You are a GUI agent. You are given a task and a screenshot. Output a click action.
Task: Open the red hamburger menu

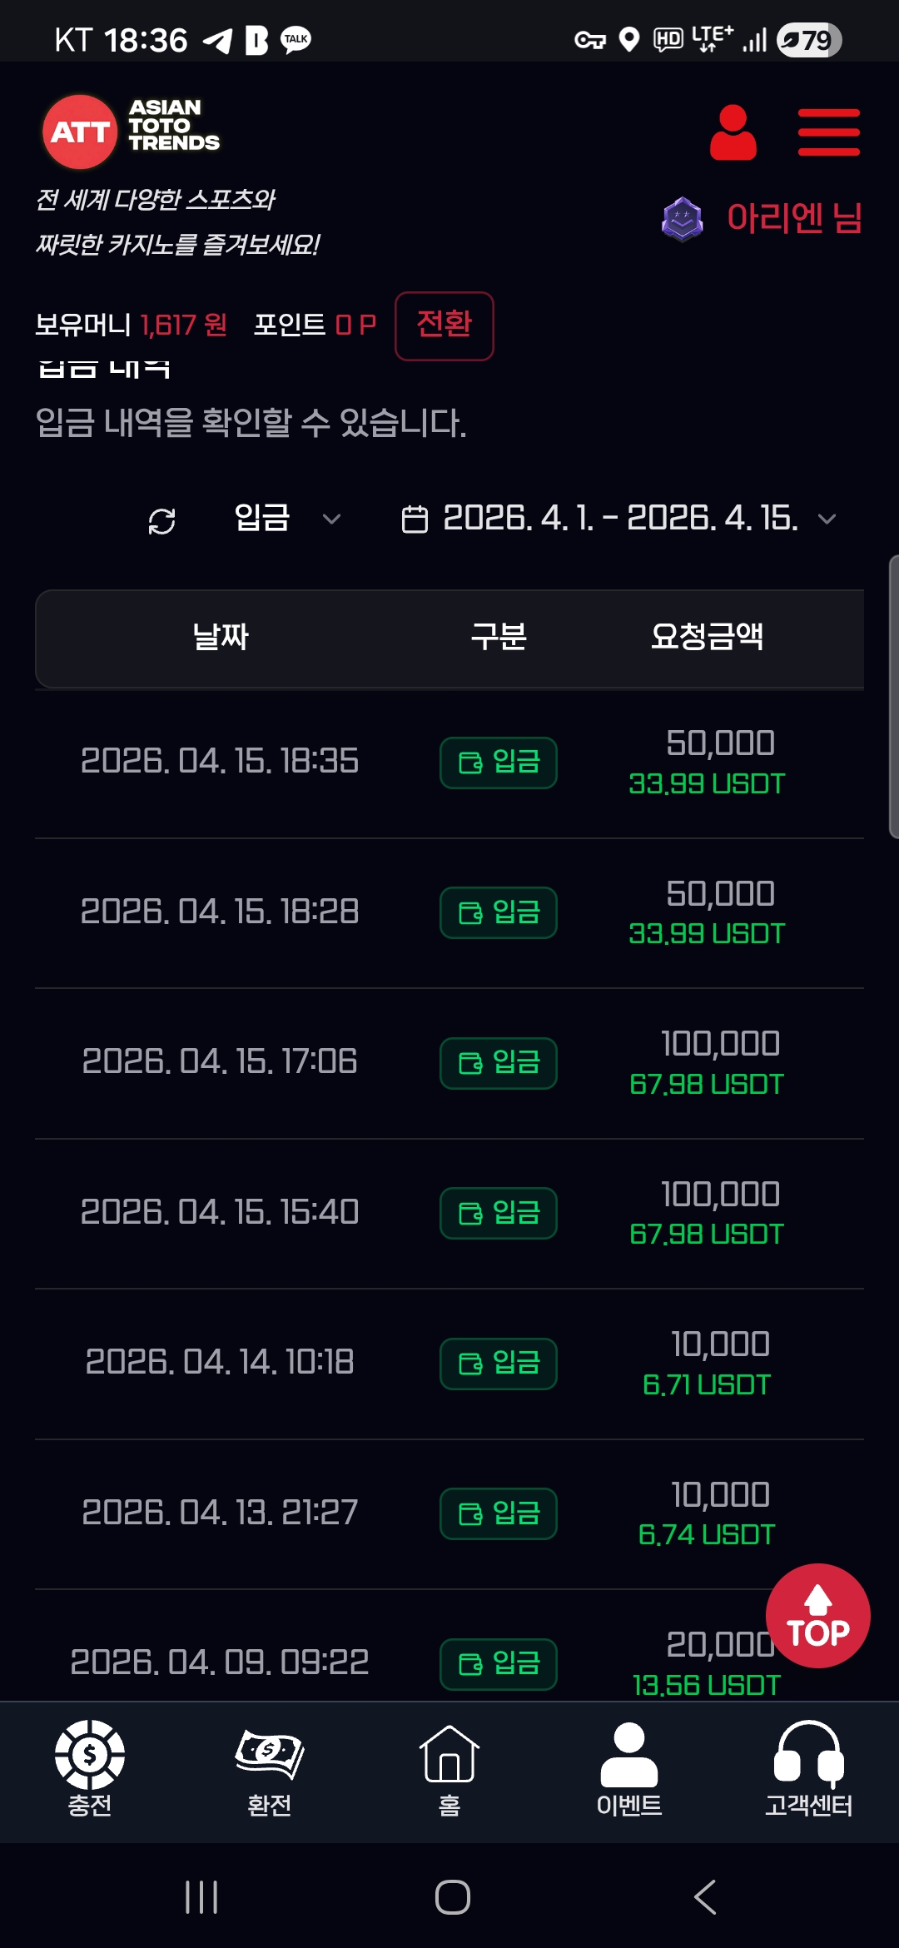tap(828, 132)
